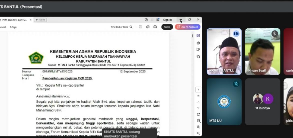The image size is (293, 138).
Task: Open the E-Sign menu
Action: 13,27
